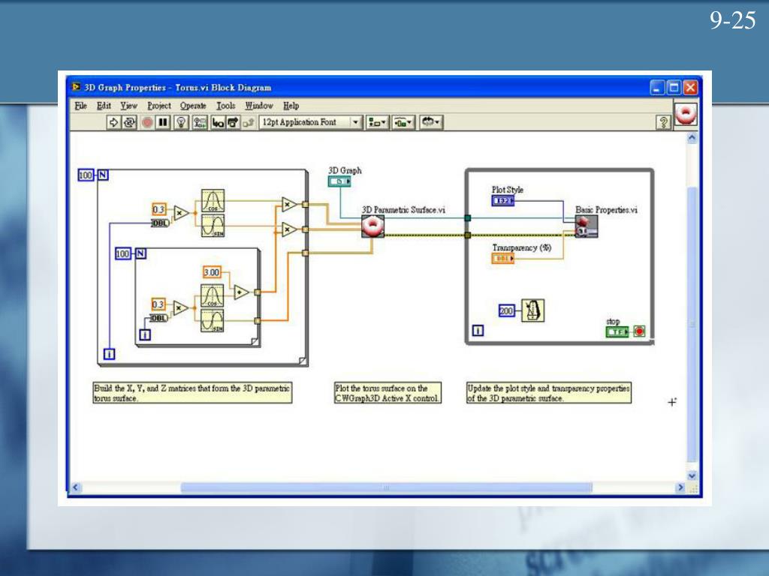Click the 3D Parametric Surface.vi torus node
Viewport: 769px width, 576px height.
point(372,226)
